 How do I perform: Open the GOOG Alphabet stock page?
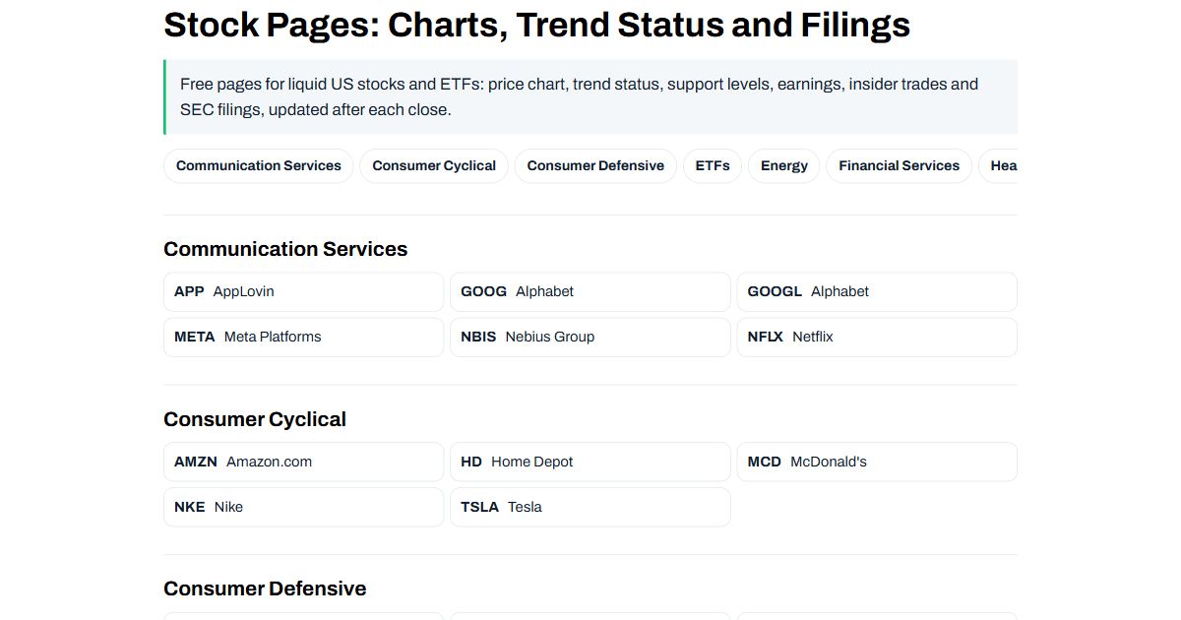pos(590,292)
